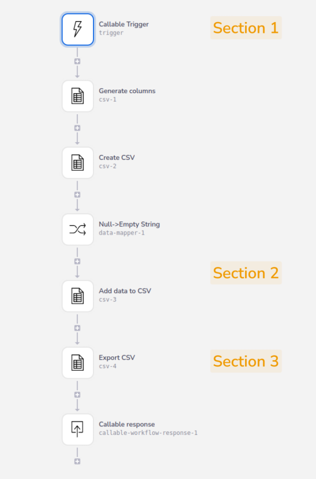Add step after Add data to CSV
The width and height of the screenshot is (316, 479).
tap(77, 328)
